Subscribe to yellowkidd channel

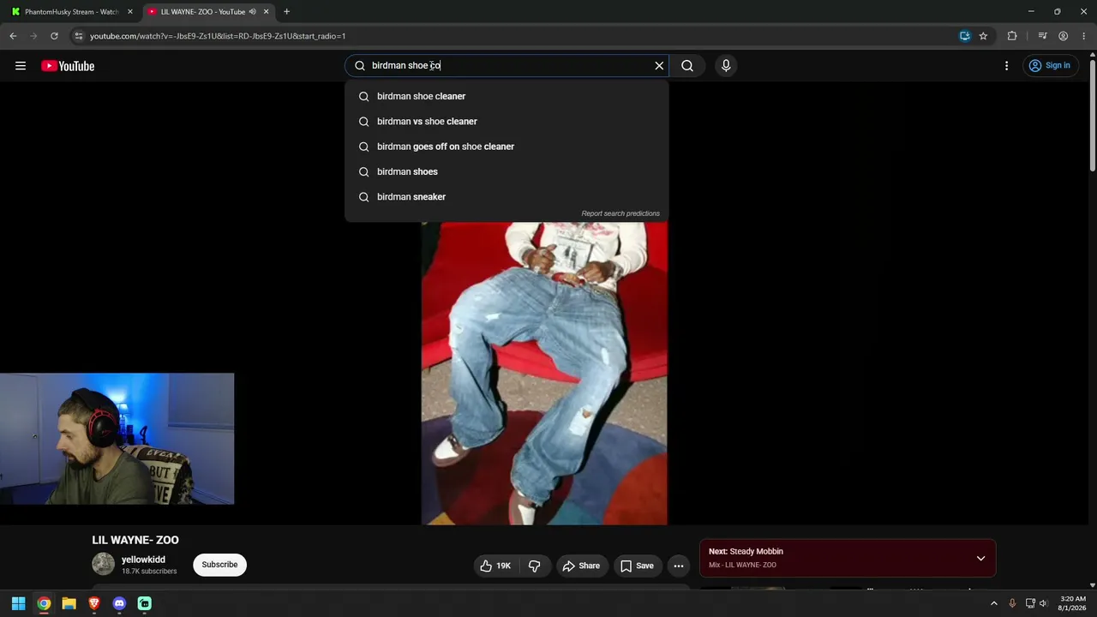coord(219,565)
